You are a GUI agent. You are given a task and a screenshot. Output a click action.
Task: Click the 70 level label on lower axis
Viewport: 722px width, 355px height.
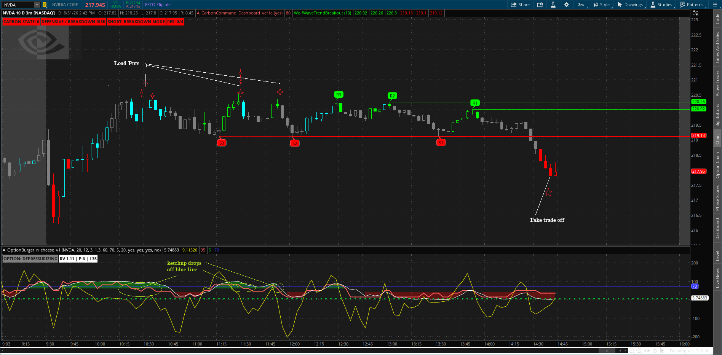click(695, 286)
